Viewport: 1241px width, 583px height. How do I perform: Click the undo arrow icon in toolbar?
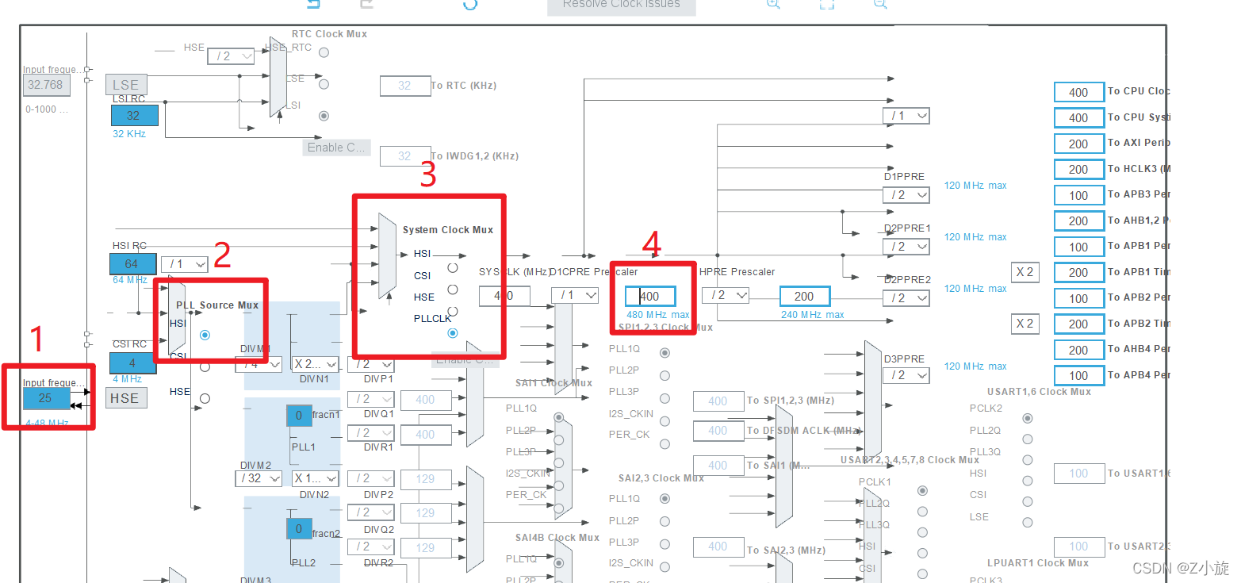coord(313,3)
